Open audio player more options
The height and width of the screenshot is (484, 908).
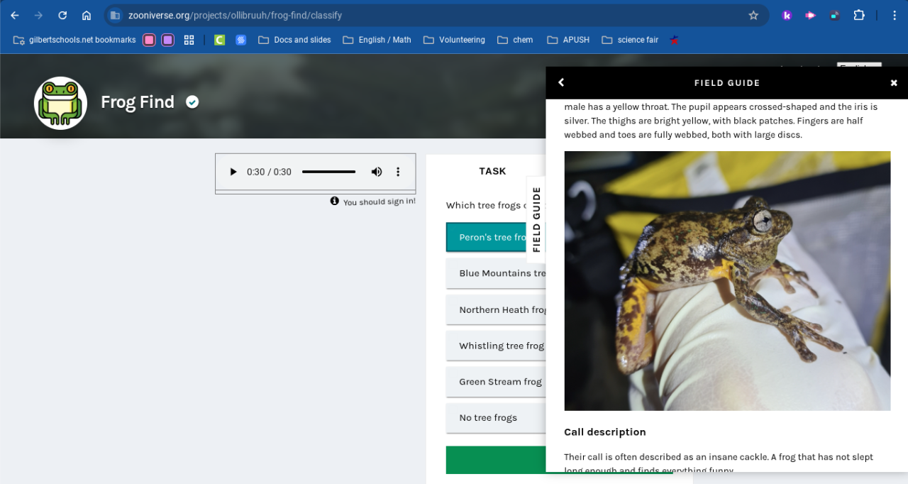[398, 172]
